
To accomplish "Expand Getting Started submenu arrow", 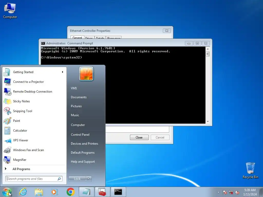I will pos(63,72).
